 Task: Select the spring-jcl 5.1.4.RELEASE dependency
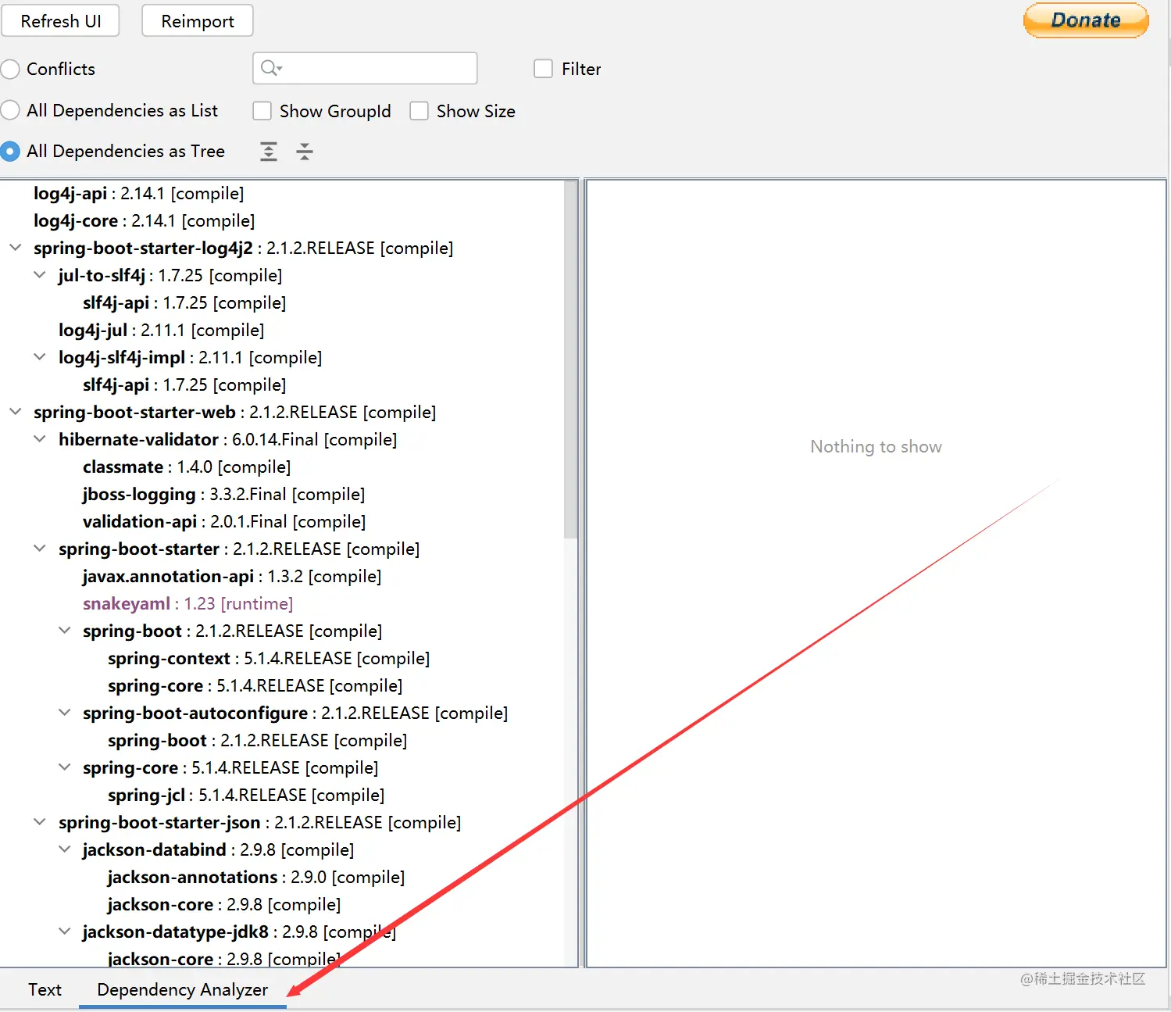(246, 795)
